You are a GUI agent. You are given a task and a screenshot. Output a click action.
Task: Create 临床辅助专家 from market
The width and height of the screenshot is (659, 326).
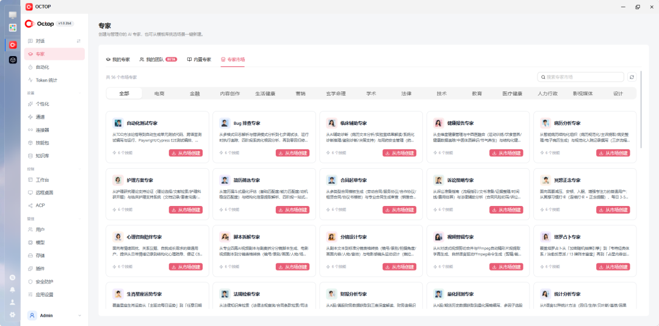click(x=399, y=153)
